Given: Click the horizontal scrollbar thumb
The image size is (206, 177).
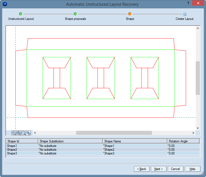Looking at the screenshot, I should (114, 133).
